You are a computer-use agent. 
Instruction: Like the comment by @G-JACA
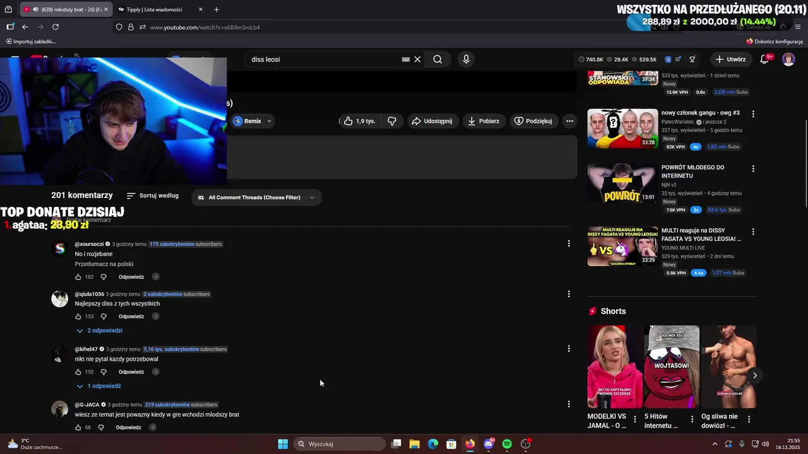pyautogui.click(x=78, y=428)
